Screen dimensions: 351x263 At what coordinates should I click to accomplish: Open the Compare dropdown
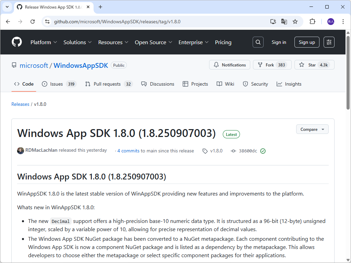(312, 129)
